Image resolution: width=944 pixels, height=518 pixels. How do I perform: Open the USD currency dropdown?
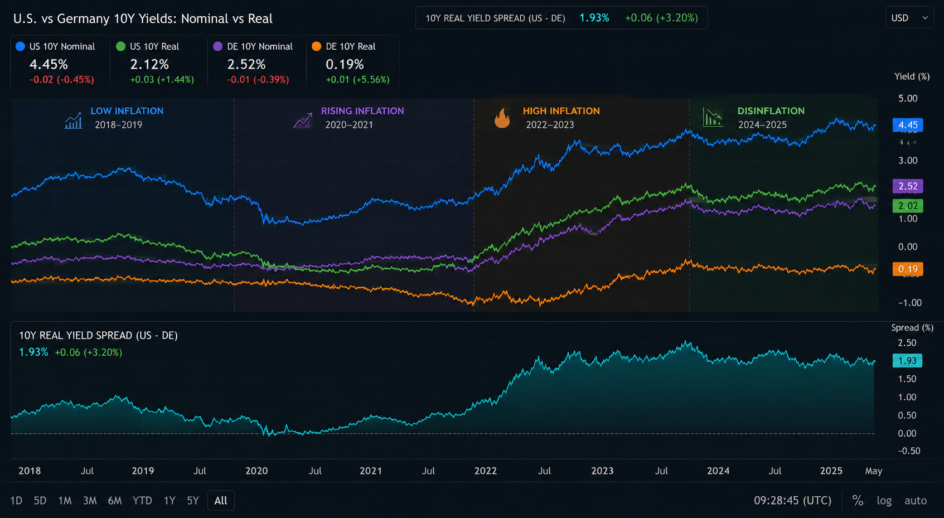(x=909, y=18)
